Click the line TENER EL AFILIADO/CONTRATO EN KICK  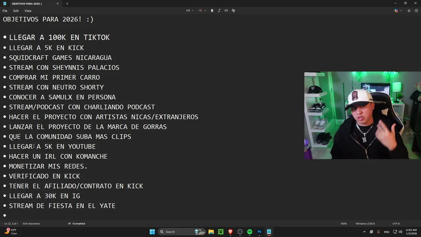76,186
